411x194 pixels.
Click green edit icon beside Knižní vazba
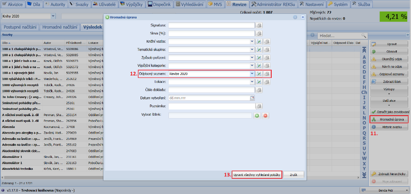(x=259, y=41)
